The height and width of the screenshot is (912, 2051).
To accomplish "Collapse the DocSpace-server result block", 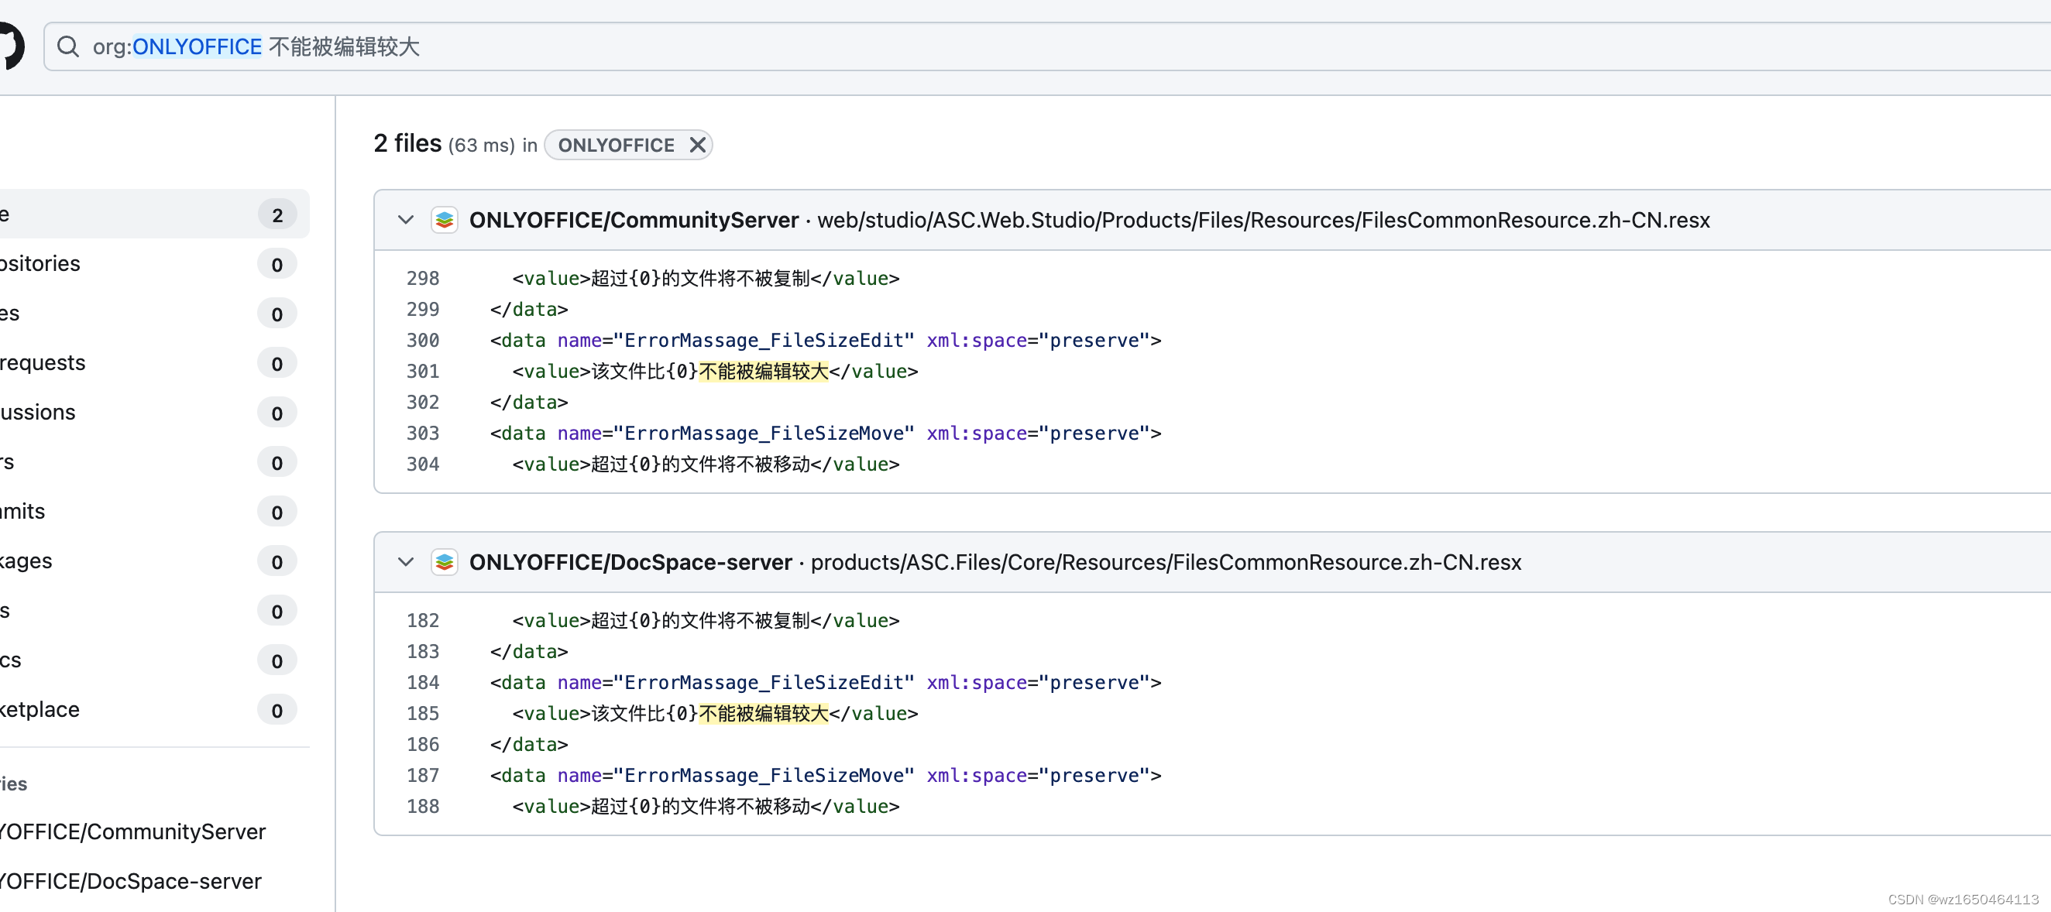I will (405, 563).
